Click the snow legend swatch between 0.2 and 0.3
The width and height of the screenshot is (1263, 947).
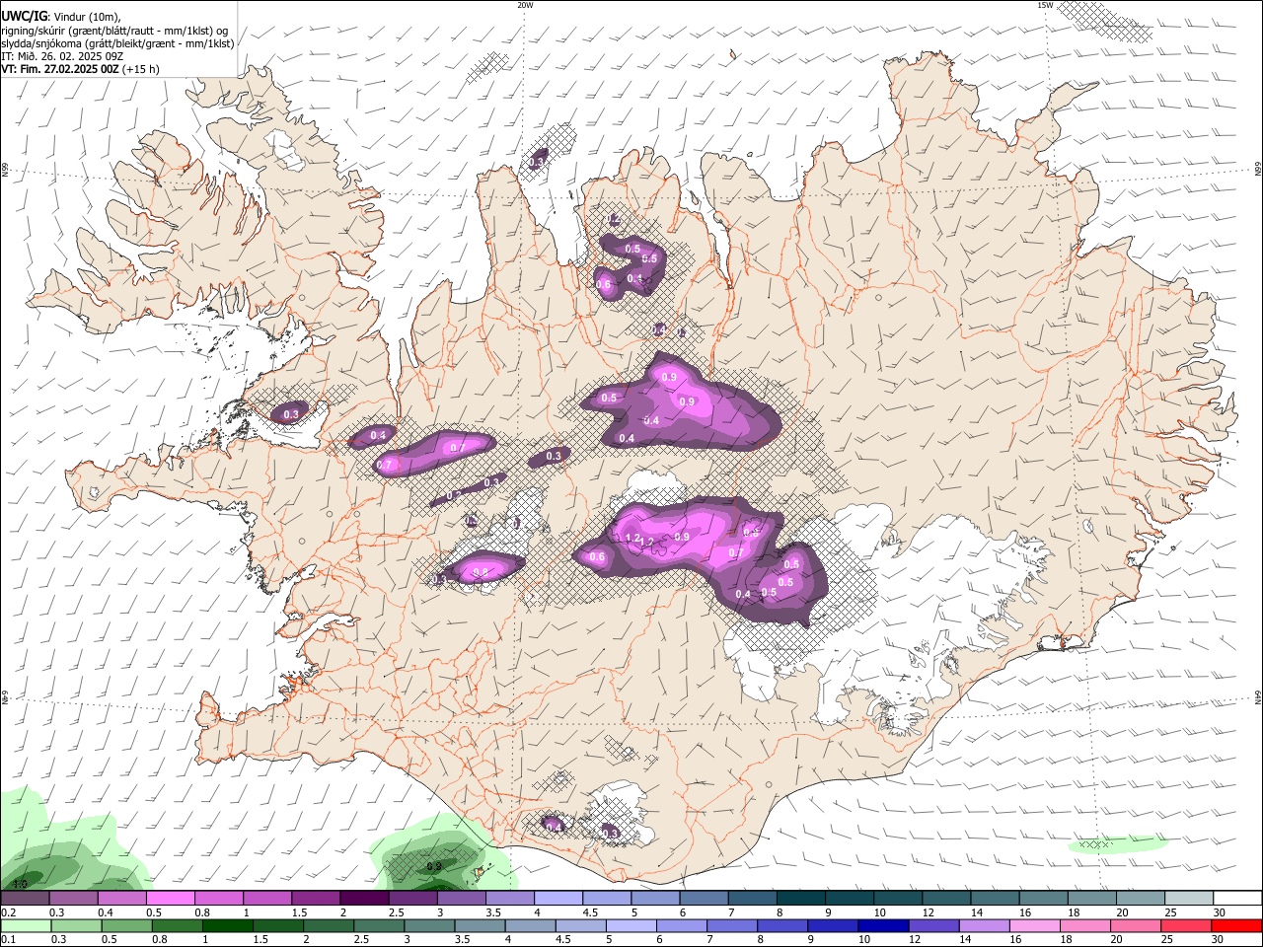[25, 898]
